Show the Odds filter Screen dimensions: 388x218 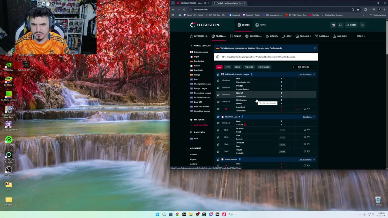(x=237, y=67)
